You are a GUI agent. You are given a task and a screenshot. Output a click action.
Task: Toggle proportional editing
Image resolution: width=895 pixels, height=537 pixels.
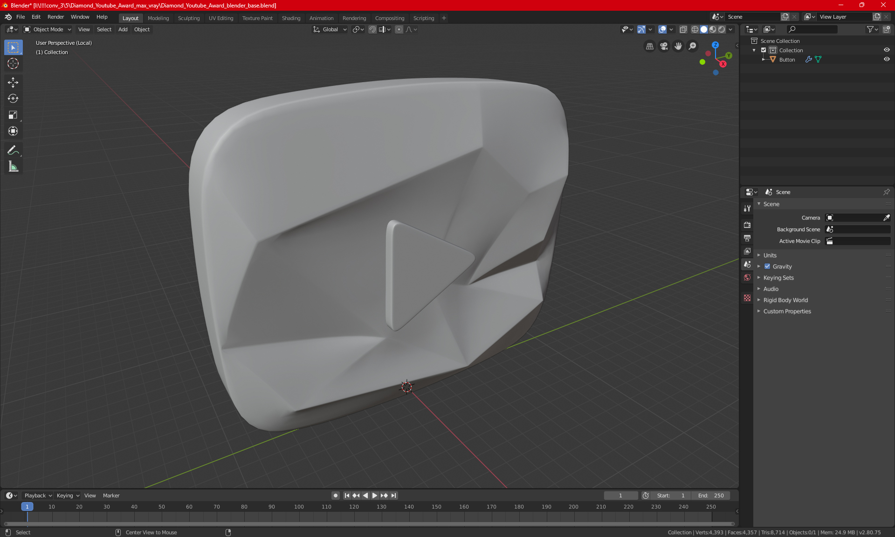tap(399, 29)
